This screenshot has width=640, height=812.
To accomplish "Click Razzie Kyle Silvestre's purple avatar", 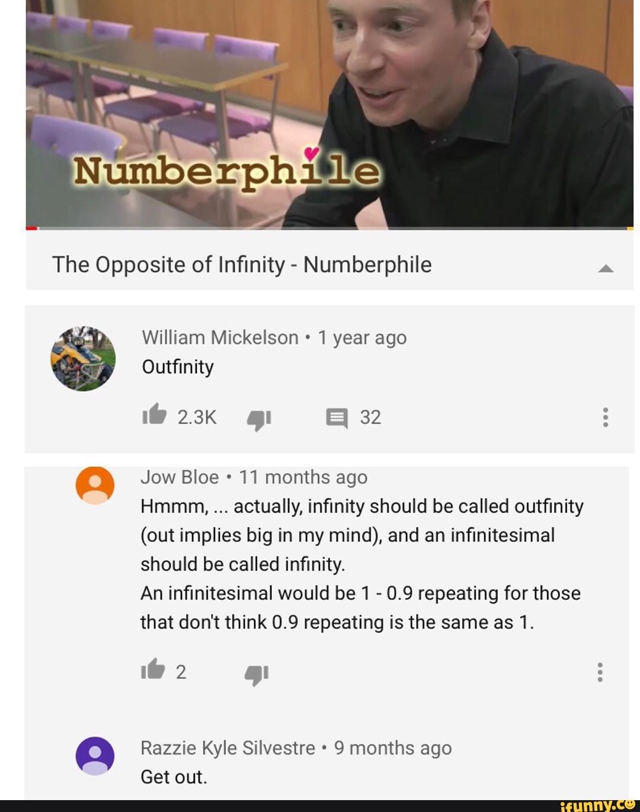I will point(95,756).
